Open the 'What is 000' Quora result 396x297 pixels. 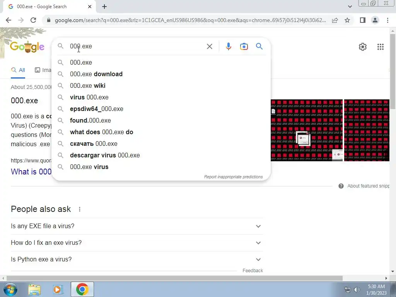[31, 172]
